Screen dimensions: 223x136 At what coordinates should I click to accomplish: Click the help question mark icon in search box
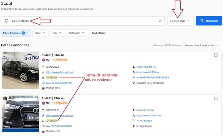7,21
